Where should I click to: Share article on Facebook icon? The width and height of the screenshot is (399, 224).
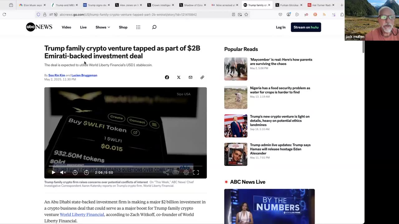coord(167,77)
